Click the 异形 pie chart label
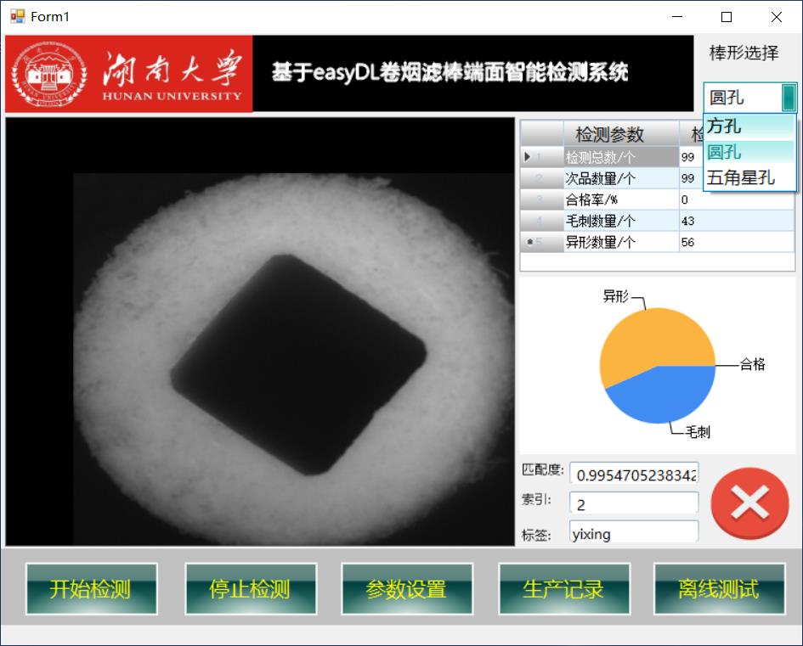803x646 pixels. pos(615,296)
